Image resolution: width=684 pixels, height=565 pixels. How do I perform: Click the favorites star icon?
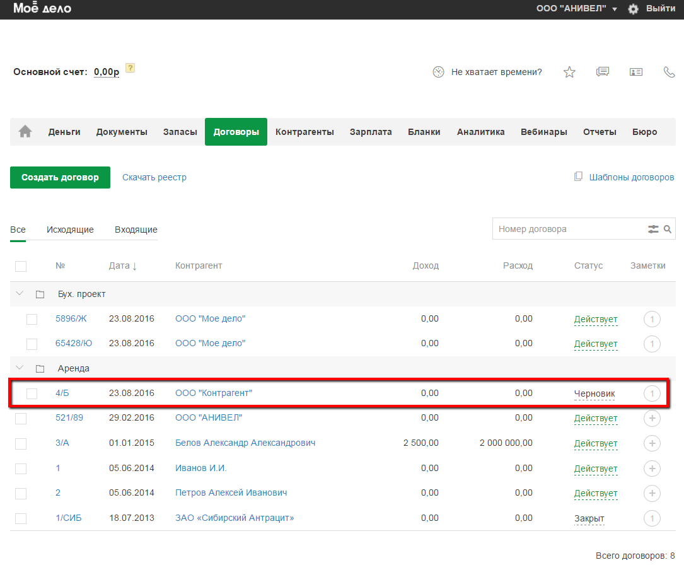569,72
